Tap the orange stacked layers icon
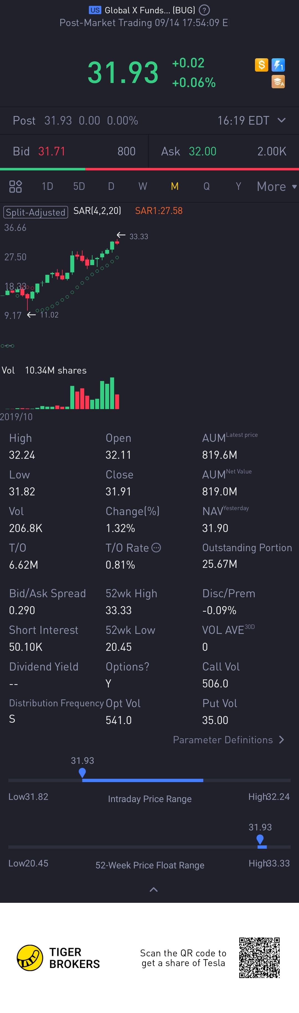The height and width of the screenshot is (1013, 299). coord(278,82)
